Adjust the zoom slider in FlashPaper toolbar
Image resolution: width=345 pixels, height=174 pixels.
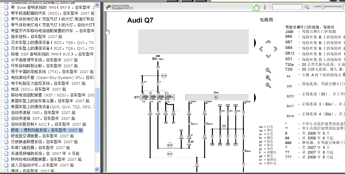point(323,7)
